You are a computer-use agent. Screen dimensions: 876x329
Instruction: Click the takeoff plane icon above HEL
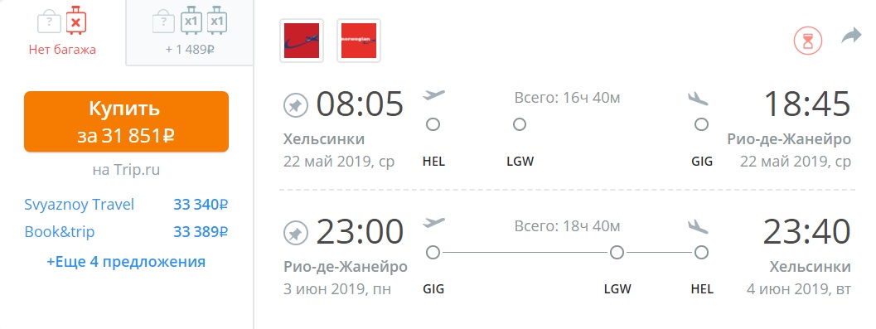click(433, 95)
